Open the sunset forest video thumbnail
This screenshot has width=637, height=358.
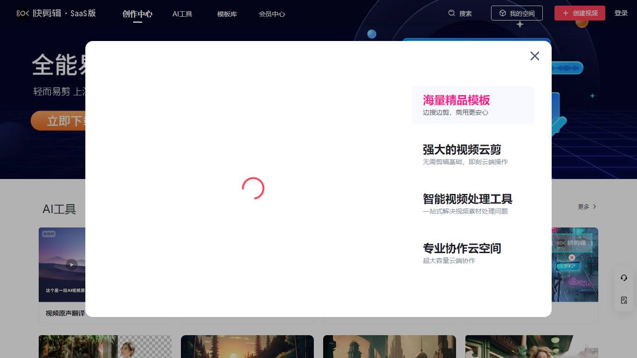[247, 347]
